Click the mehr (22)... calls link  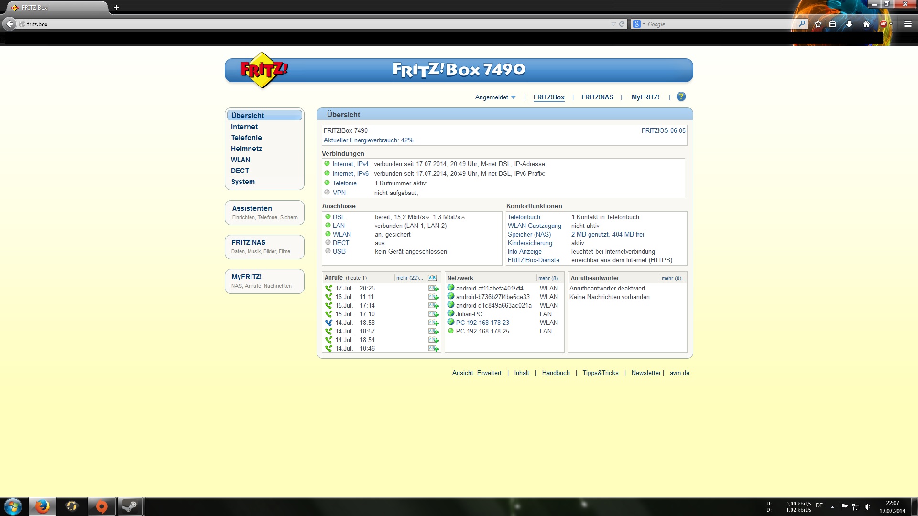(409, 278)
